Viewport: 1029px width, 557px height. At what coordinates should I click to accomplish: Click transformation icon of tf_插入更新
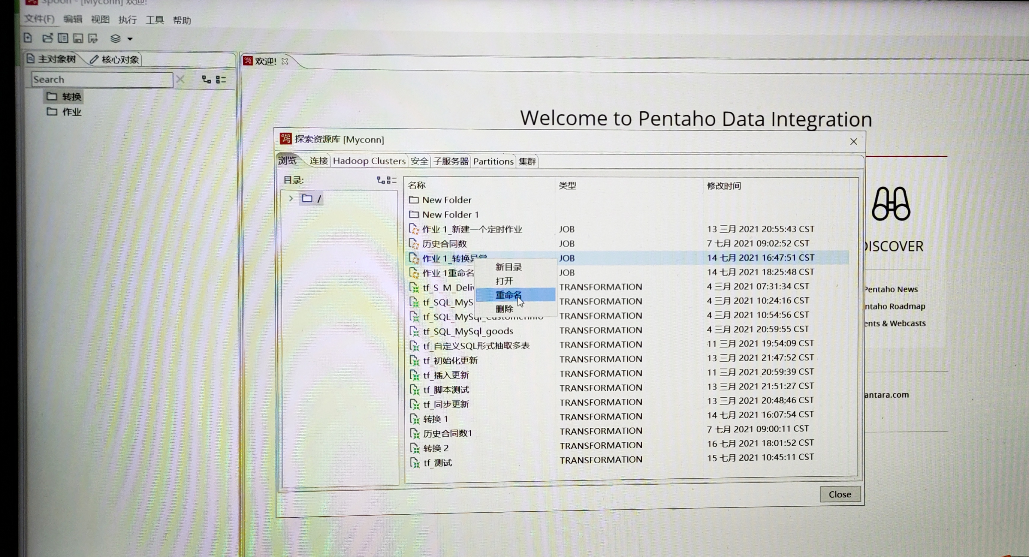pyautogui.click(x=414, y=375)
